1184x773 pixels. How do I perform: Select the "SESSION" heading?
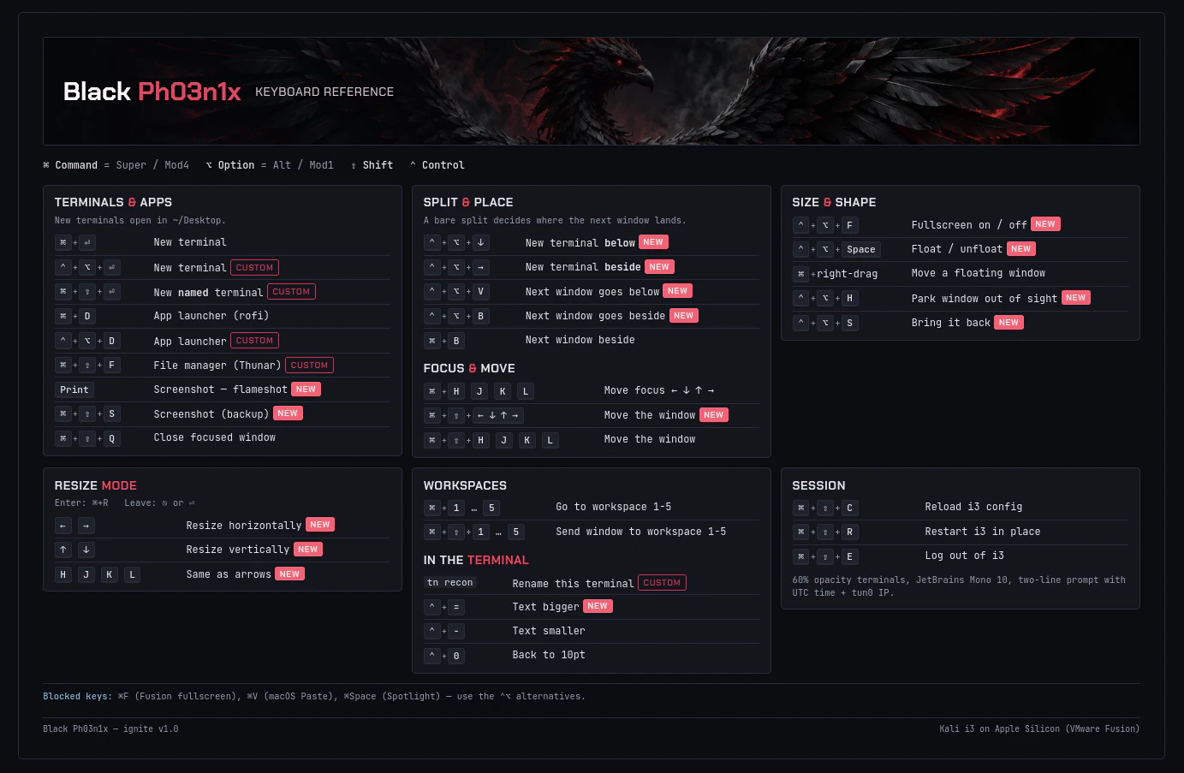[x=818, y=485]
